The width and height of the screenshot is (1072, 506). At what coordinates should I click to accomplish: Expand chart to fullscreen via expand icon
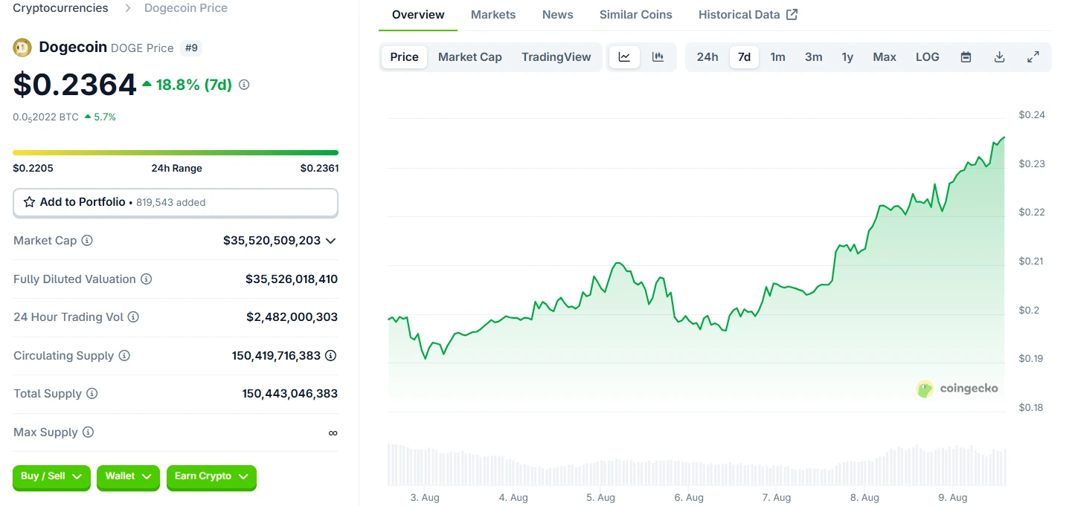coord(1033,56)
